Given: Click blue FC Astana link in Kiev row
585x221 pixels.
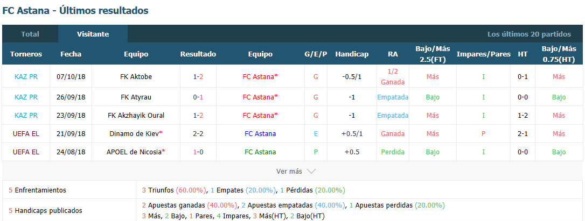Looking at the screenshot, I should pyautogui.click(x=260, y=134).
